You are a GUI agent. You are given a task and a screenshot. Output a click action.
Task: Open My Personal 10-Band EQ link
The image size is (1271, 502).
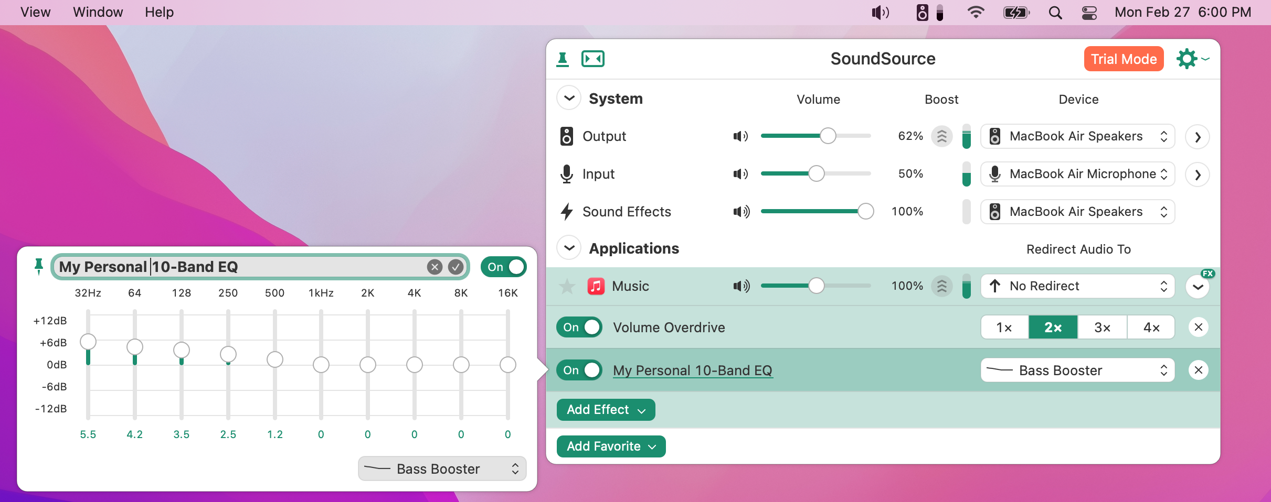[x=692, y=370]
